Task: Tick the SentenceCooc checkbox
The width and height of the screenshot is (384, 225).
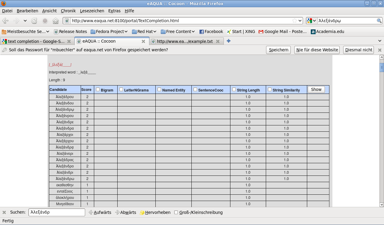Action: tap(195, 89)
